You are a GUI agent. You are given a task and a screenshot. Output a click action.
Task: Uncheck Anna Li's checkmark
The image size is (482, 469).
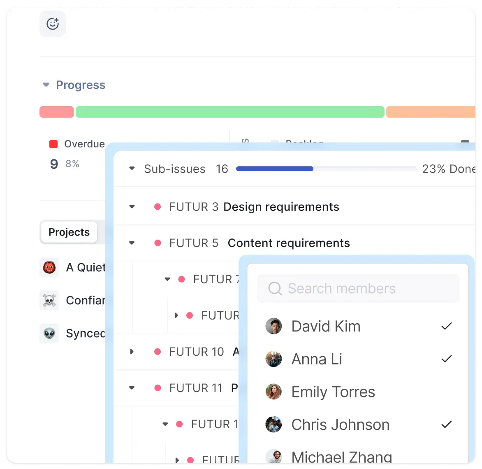tap(446, 359)
